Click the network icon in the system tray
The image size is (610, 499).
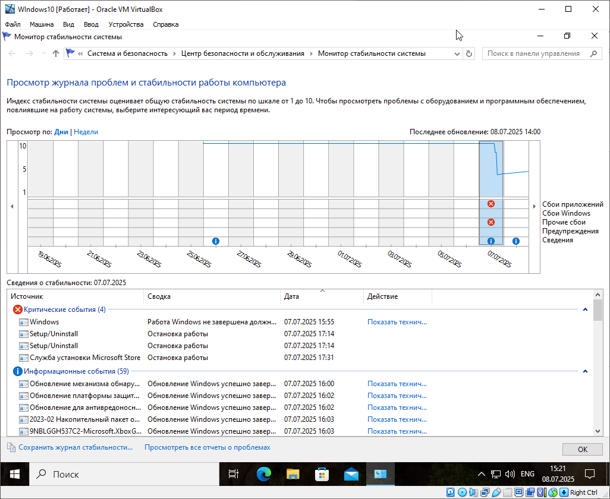coord(496,474)
